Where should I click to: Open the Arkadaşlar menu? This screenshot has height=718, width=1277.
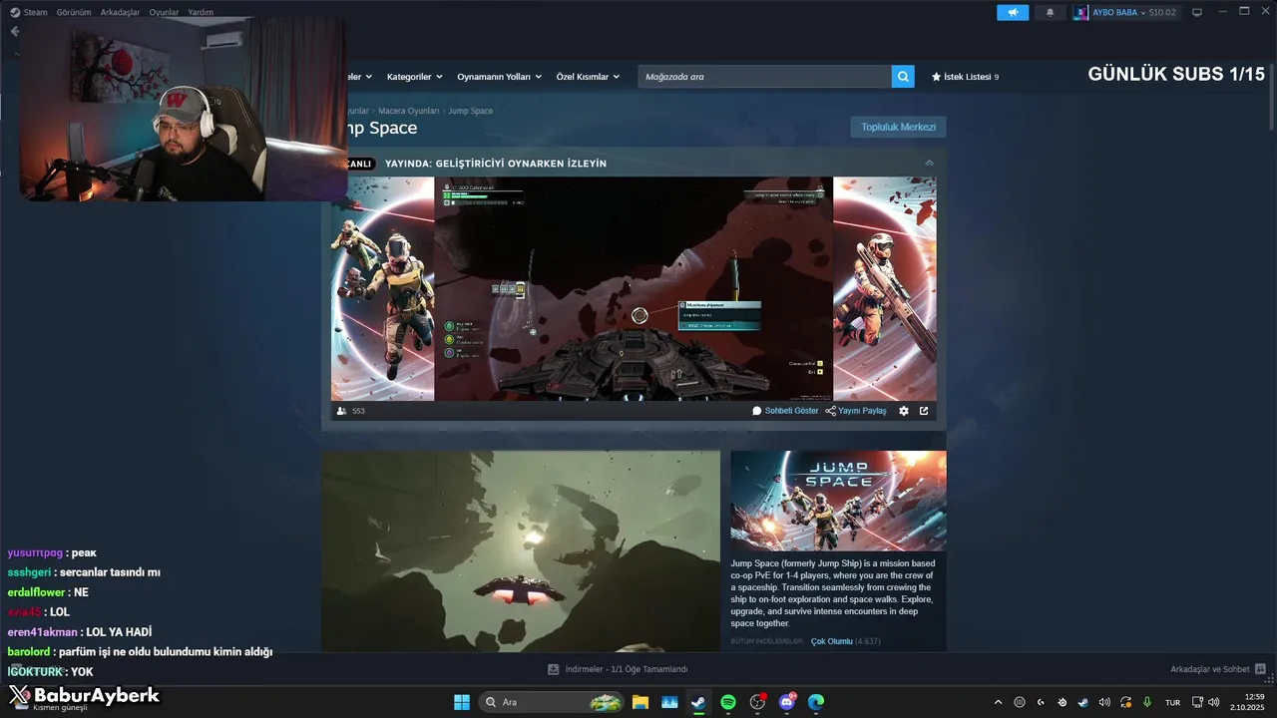coord(120,12)
